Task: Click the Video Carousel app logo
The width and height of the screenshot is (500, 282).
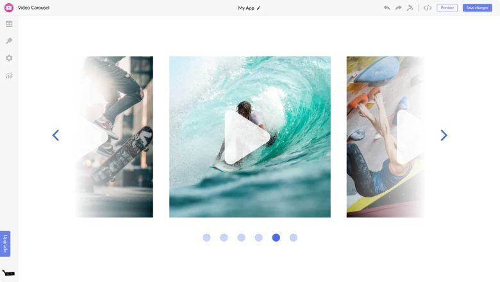Action: point(9,8)
